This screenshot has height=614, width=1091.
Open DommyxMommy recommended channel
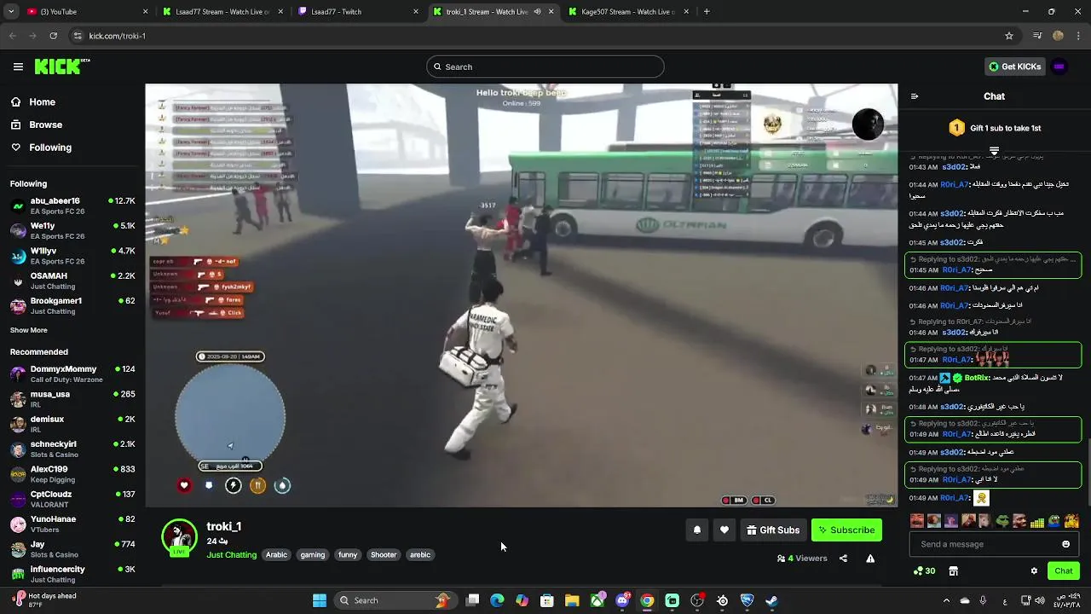(72, 374)
